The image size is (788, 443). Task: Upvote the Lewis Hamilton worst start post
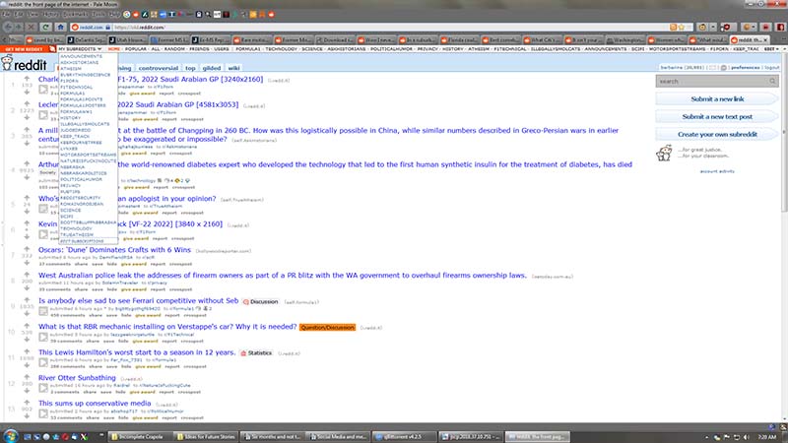pyautogui.click(x=27, y=351)
